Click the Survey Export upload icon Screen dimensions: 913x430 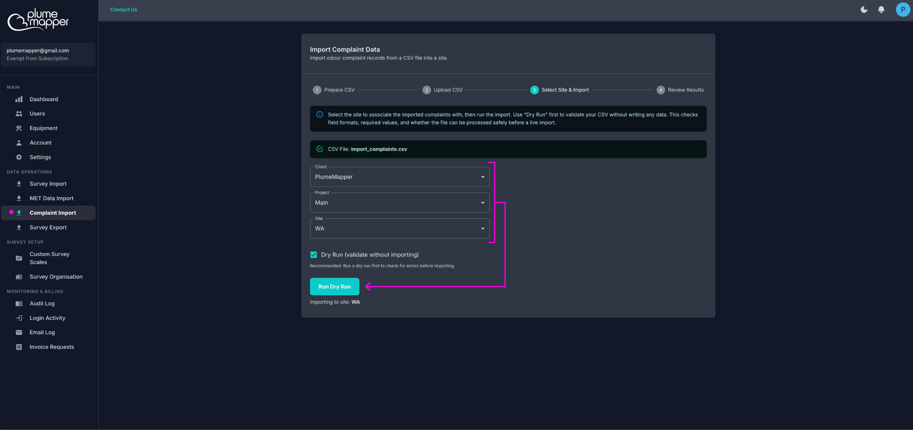(x=19, y=227)
